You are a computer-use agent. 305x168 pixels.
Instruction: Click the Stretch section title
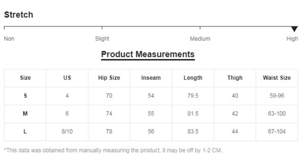[19, 15]
